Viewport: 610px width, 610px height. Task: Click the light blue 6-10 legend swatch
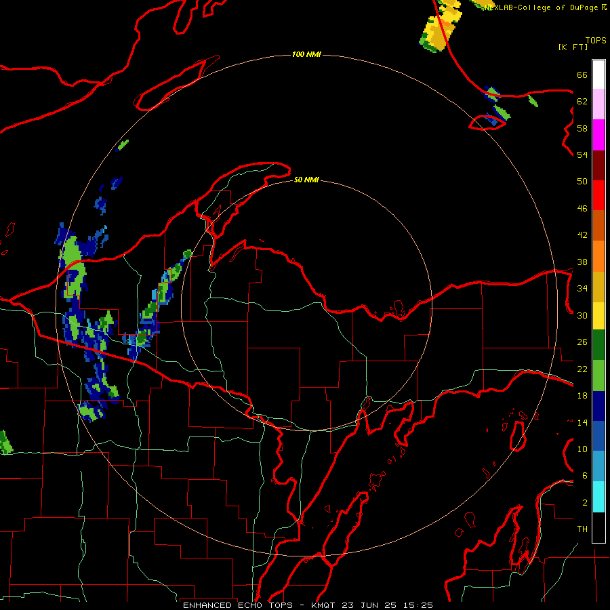point(598,466)
